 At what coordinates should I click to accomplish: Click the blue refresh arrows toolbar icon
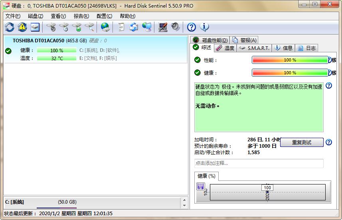[x=10, y=27]
